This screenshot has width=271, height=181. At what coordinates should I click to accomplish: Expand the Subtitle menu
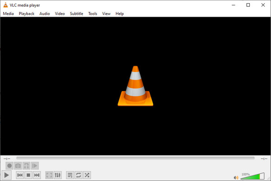pyautogui.click(x=76, y=14)
